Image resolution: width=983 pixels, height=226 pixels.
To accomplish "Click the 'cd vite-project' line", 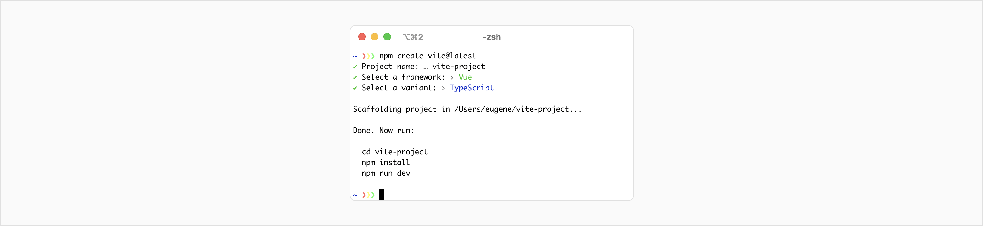I will click(x=394, y=152).
